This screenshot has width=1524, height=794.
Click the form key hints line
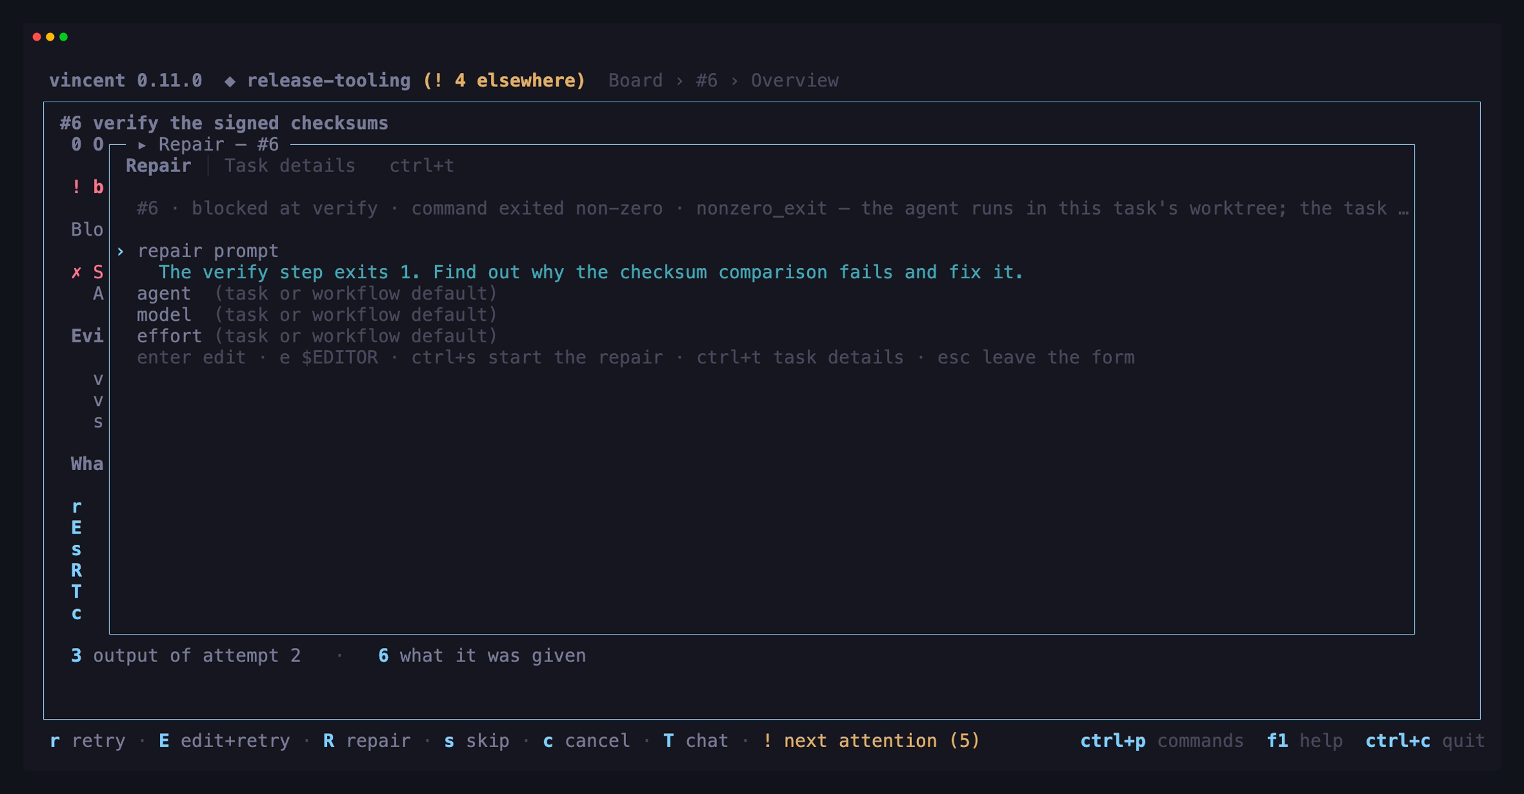click(x=635, y=358)
